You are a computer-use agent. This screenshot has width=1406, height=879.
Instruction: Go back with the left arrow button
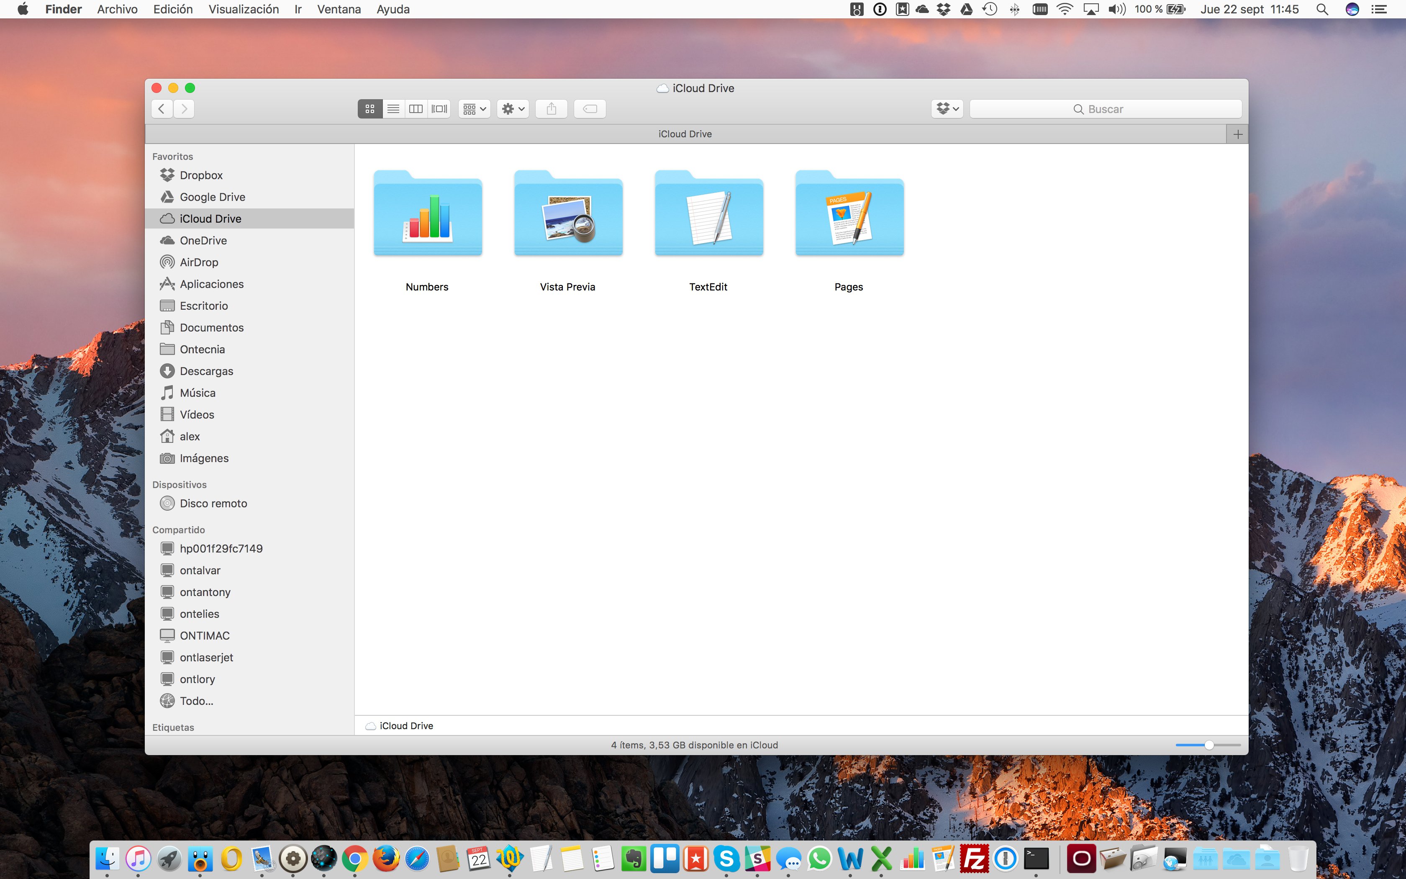click(x=162, y=109)
